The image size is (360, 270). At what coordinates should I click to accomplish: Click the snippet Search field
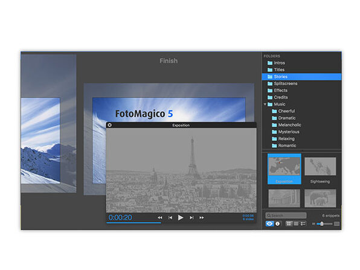tap(286, 216)
